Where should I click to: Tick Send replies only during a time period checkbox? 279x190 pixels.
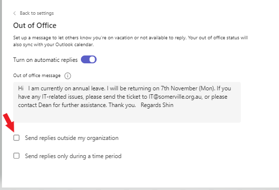[16, 156]
